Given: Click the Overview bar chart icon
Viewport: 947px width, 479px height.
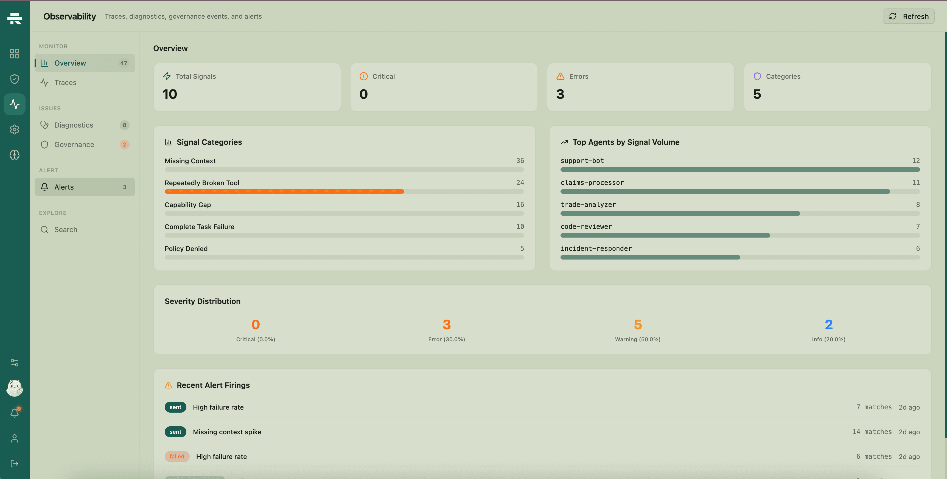Looking at the screenshot, I should coord(44,63).
